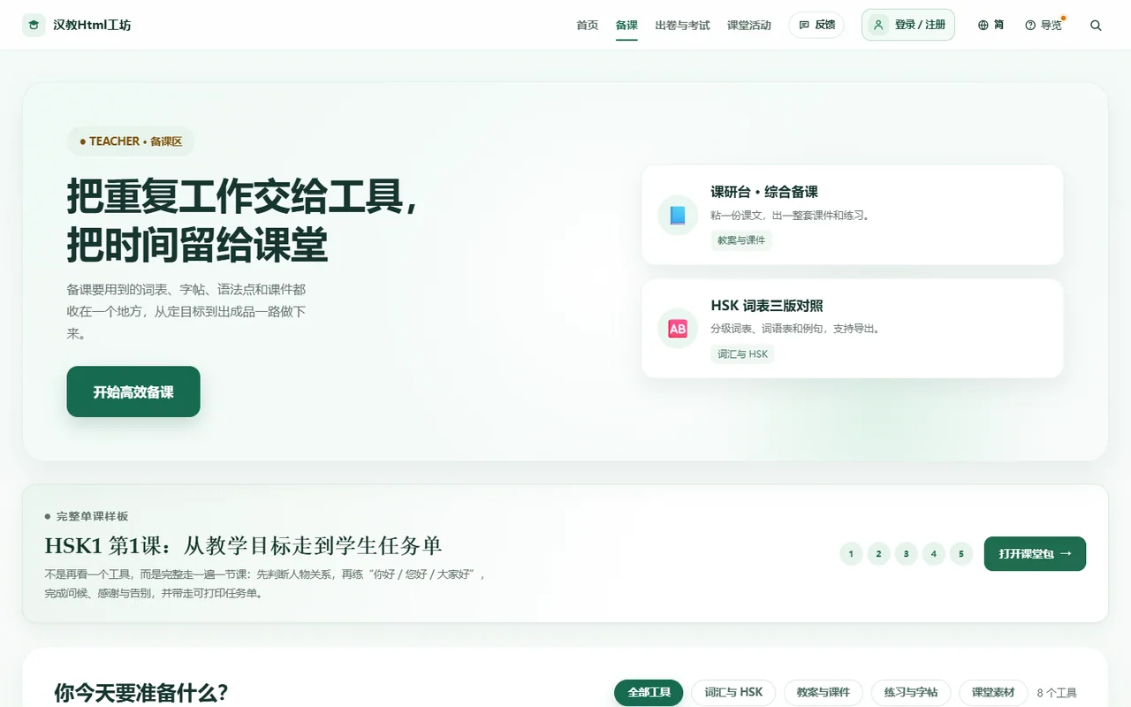Image resolution: width=1131 pixels, height=707 pixels.
Task: Click the TEACHER · 备课区 badge
Action: pyautogui.click(x=131, y=141)
